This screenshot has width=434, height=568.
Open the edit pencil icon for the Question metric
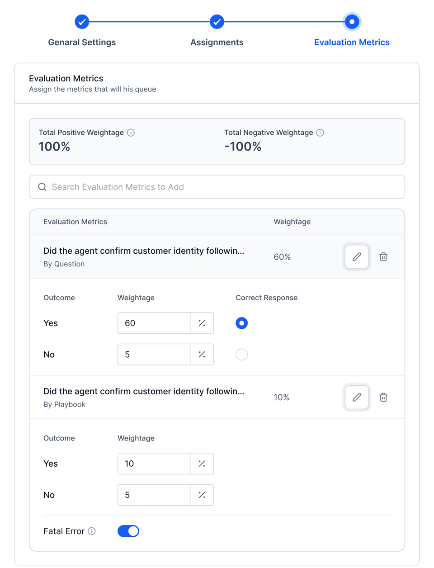[x=356, y=257]
